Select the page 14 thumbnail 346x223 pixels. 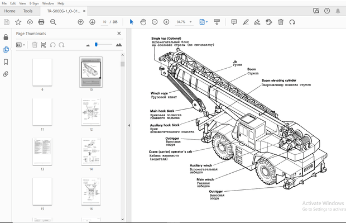(91, 152)
